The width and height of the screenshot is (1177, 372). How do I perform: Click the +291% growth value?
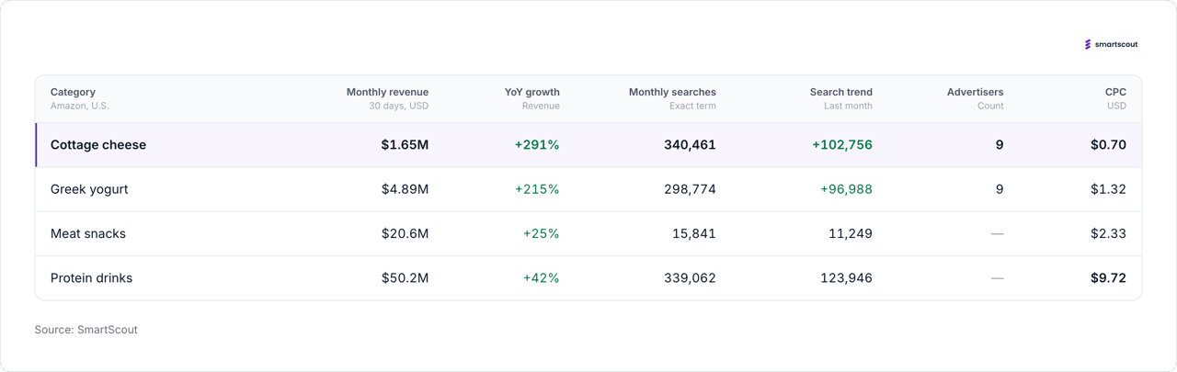[x=537, y=145]
